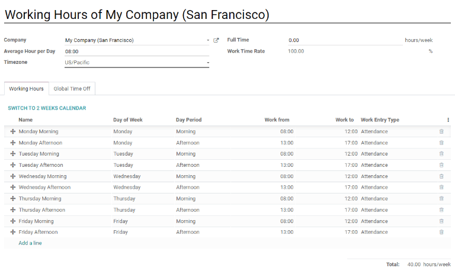Edit the Average Hour per Day field

coord(136,51)
